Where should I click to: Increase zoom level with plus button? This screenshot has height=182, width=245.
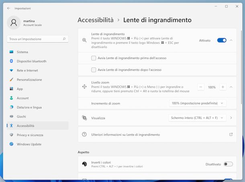(223, 87)
